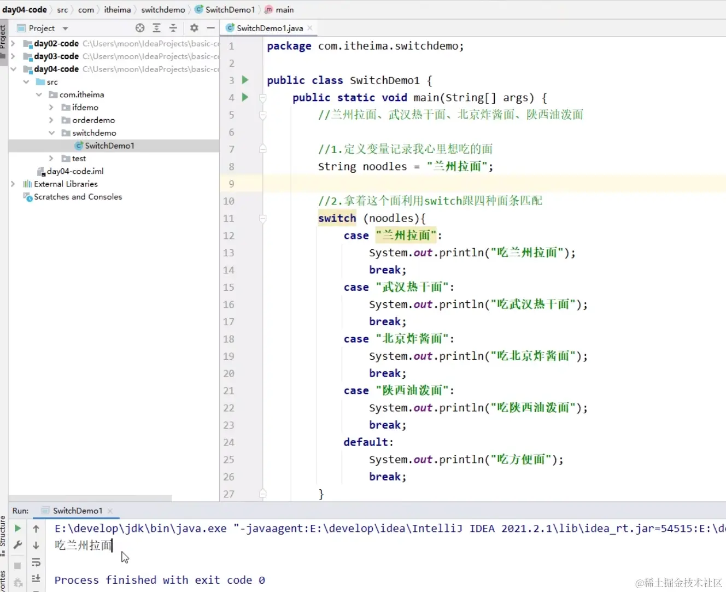Click the External Libraries icon
This screenshot has height=592, width=726.
[x=28, y=184]
